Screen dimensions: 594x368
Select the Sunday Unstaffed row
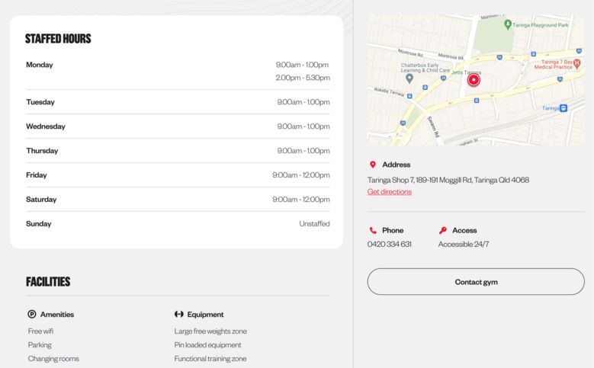tap(178, 224)
